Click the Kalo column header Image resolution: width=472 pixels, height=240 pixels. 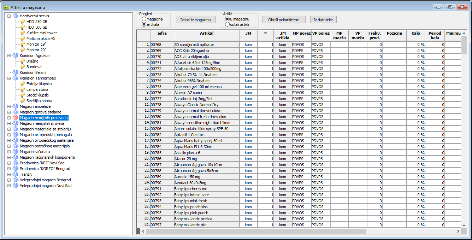click(x=415, y=35)
